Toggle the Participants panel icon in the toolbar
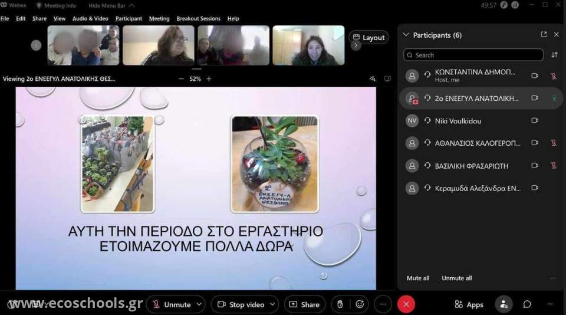The height and width of the screenshot is (315, 566). point(504,304)
